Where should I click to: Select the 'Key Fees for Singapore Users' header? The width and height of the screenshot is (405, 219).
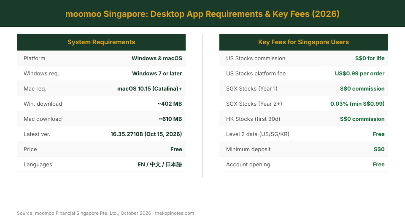point(303,42)
